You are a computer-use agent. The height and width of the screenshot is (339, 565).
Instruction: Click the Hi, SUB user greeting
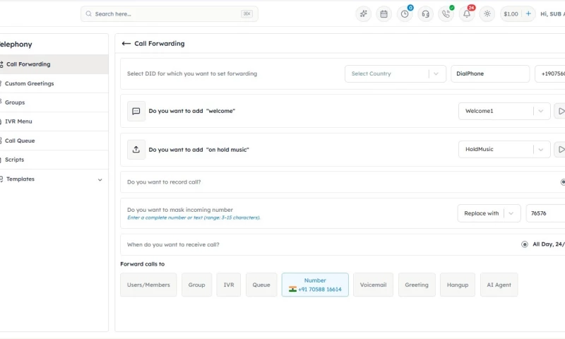(x=552, y=14)
